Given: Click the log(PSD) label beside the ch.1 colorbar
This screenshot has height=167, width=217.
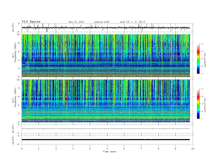Looking at the screenshot, I should [205, 60].
